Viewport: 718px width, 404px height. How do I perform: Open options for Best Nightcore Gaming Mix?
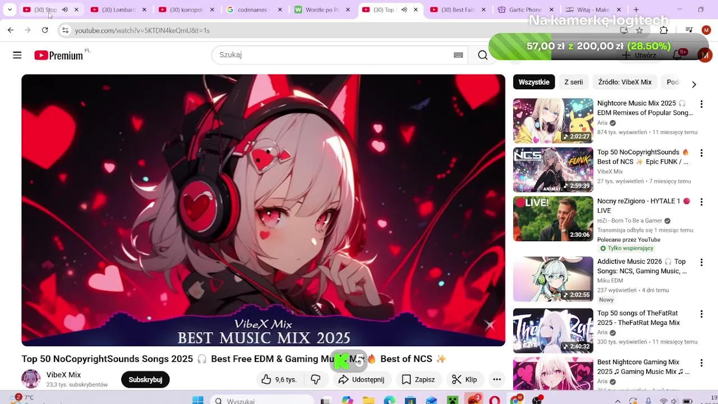pos(701,362)
